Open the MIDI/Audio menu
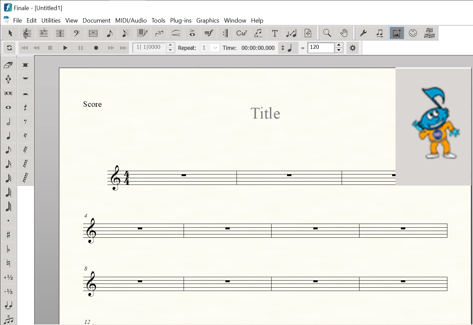The image size is (473, 325). pyautogui.click(x=131, y=21)
